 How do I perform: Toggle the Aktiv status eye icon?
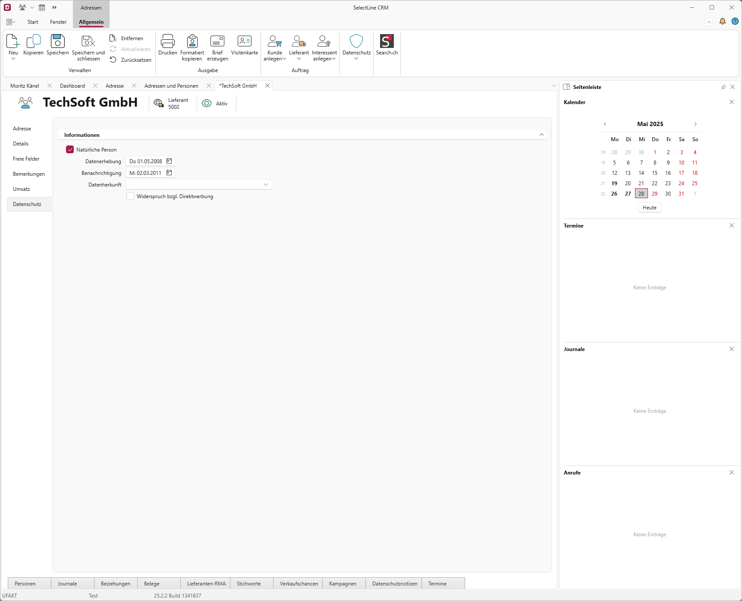pyautogui.click(x=207, y=104)
